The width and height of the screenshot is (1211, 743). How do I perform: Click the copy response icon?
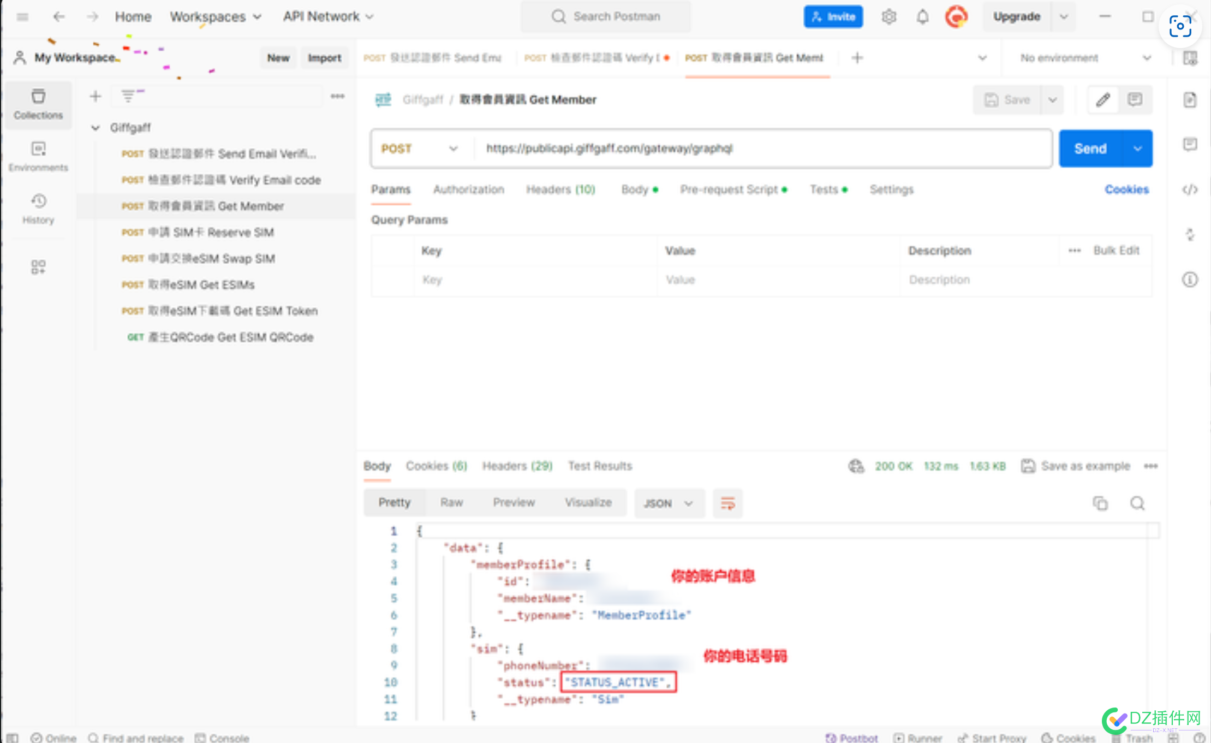[x=1100, y=503]
